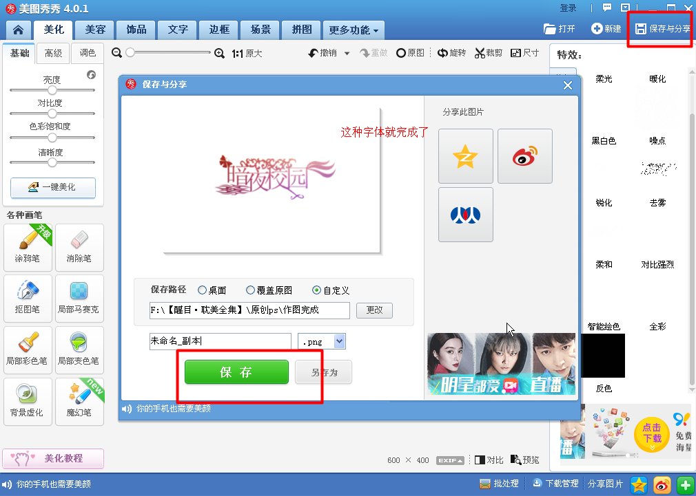Choose the 抠图笔 cutout tool

28,298
